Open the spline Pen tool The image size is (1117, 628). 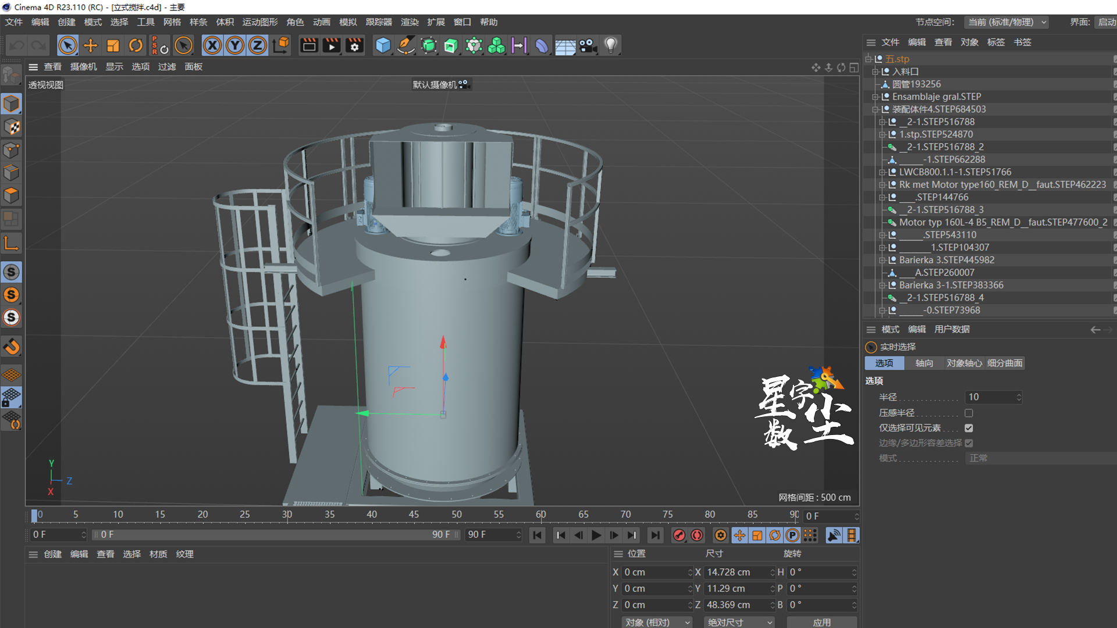point(405,45)
